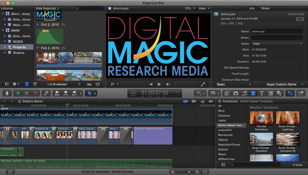Viewport: 308px width, 175px height.
Task: Open timeline clip appearance options
Action: click(205, 172)
